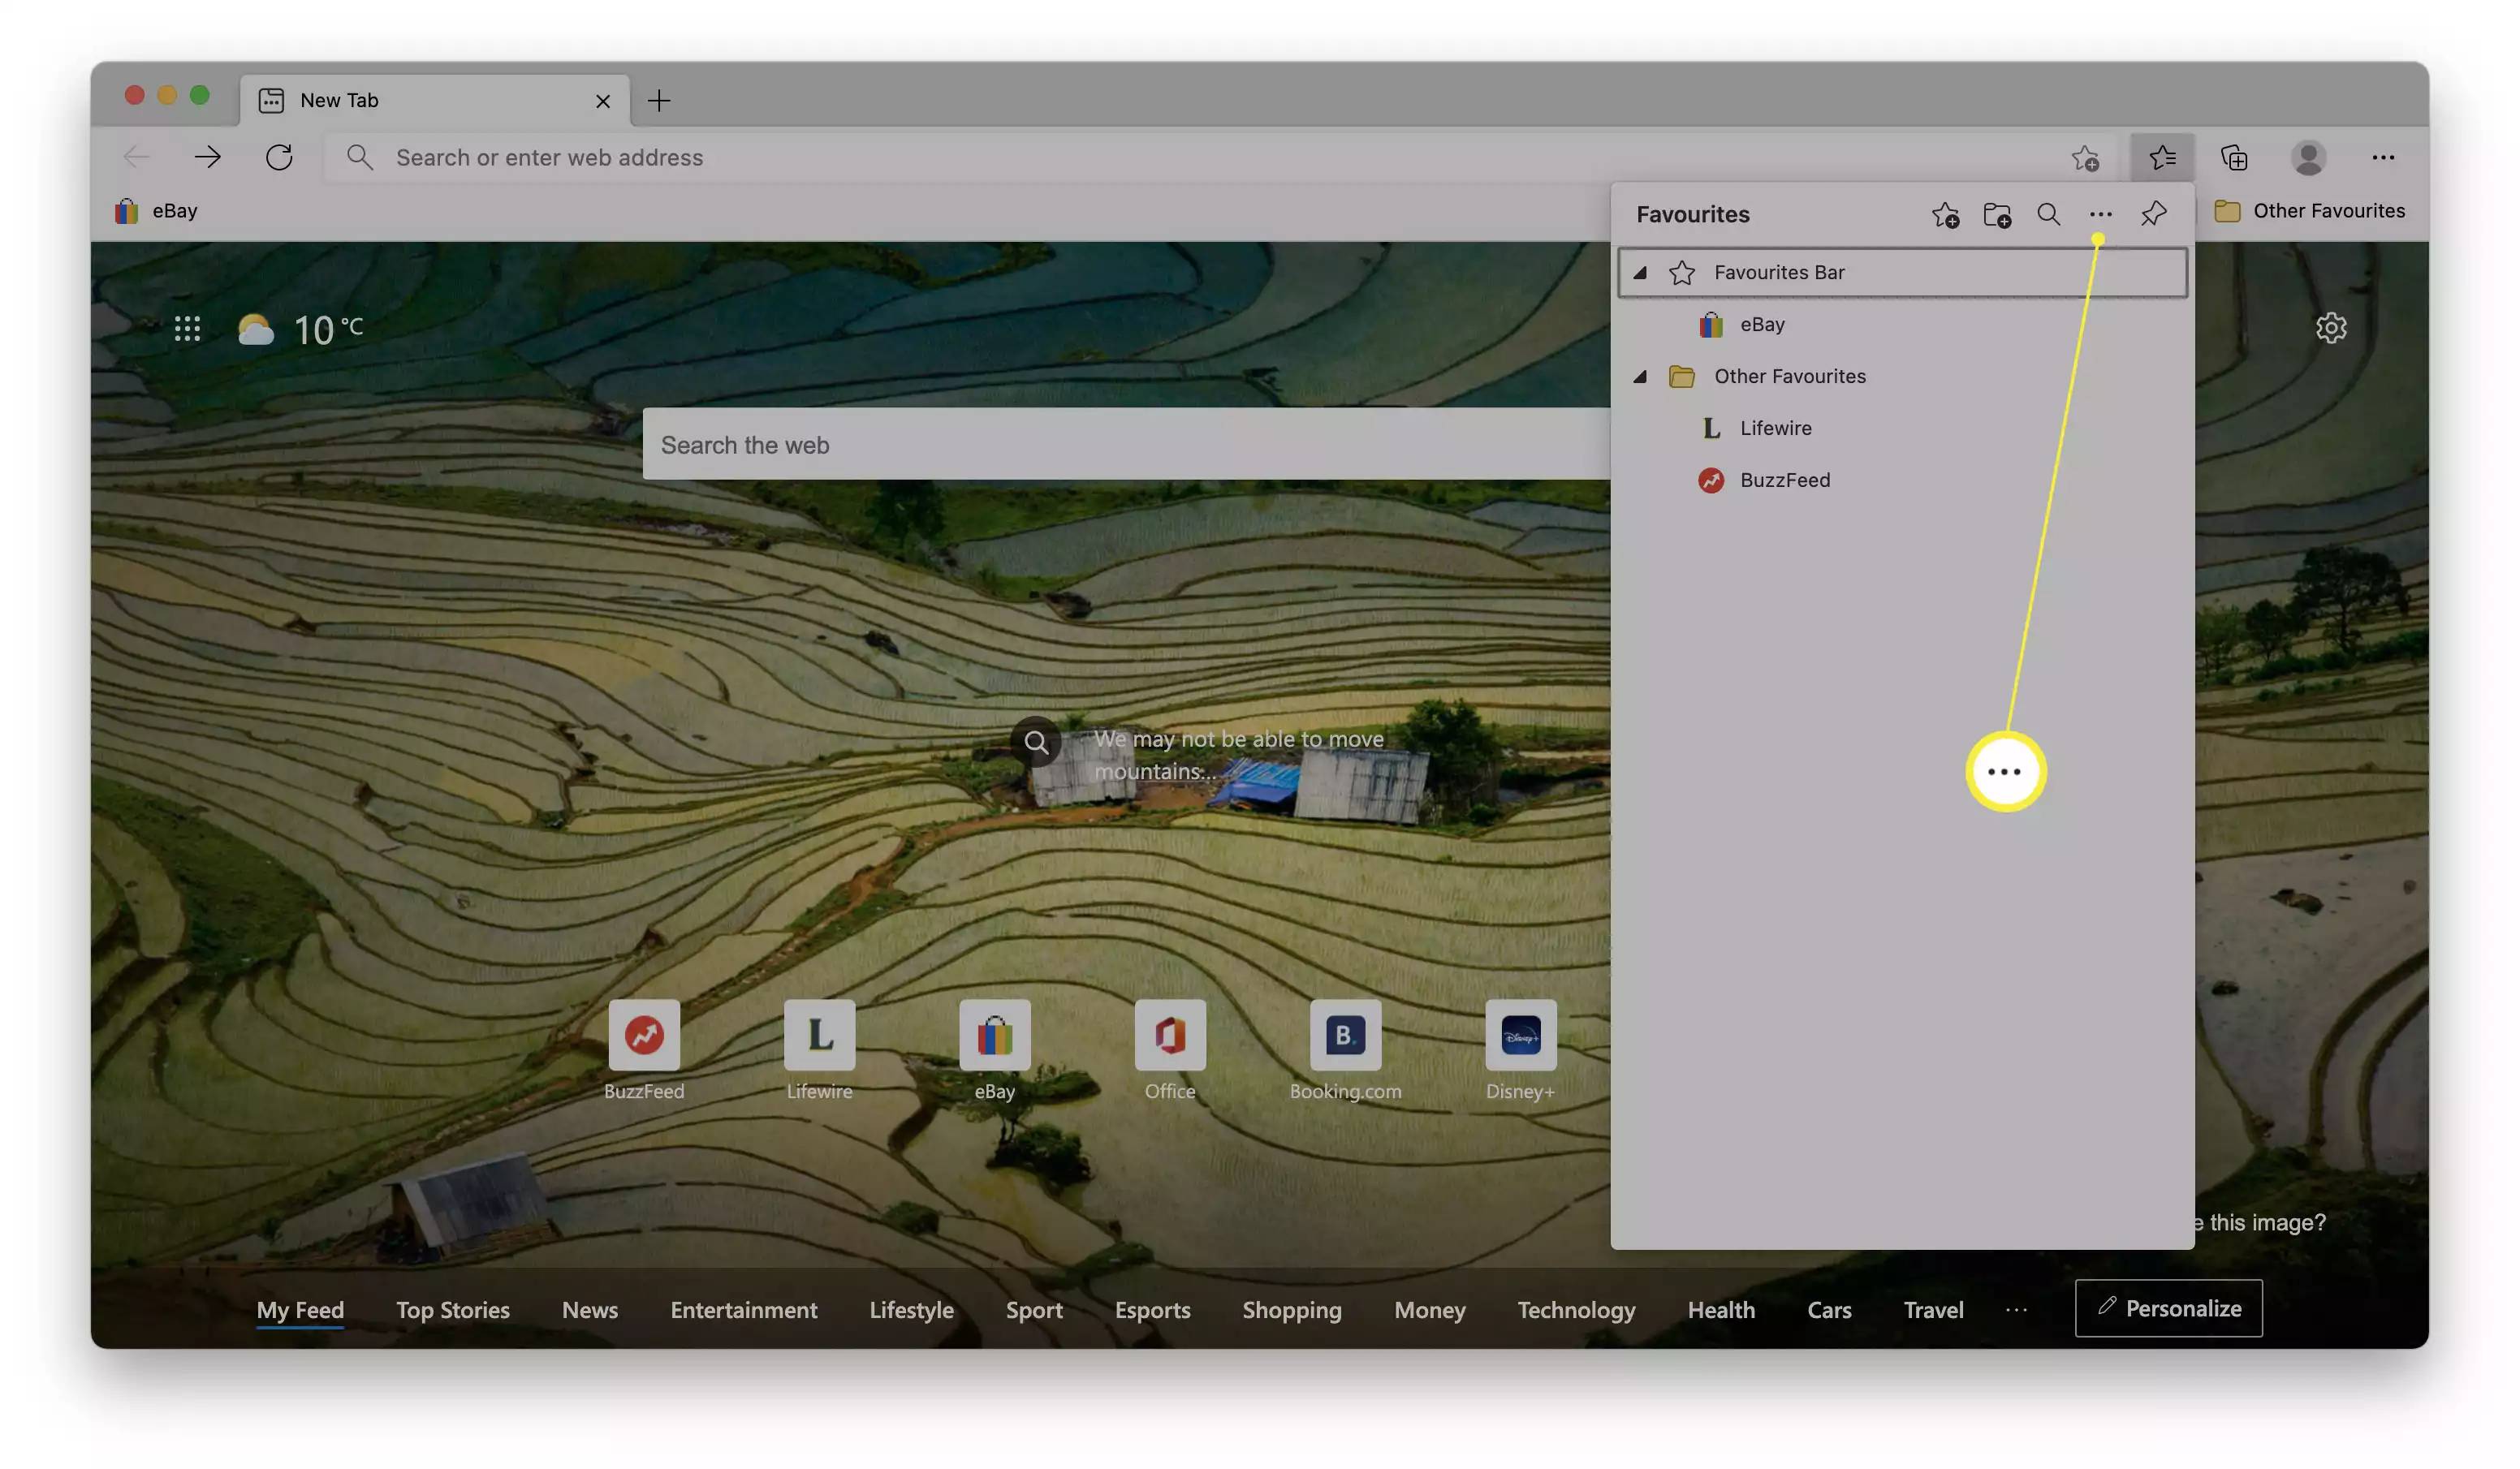Click the Technology tab in news feed
The image size is (2520, 1469).
pyautogui.click(x=1576, y=1308)
